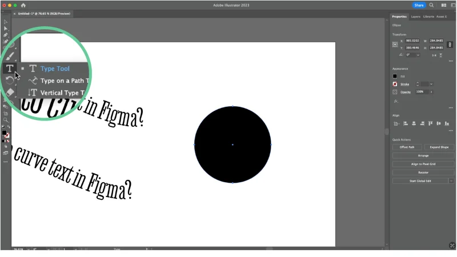Viewport: 457px width, 257px height.
Task: Select the Pen tool
Action: pyautogui.click(x=6, y=35)
